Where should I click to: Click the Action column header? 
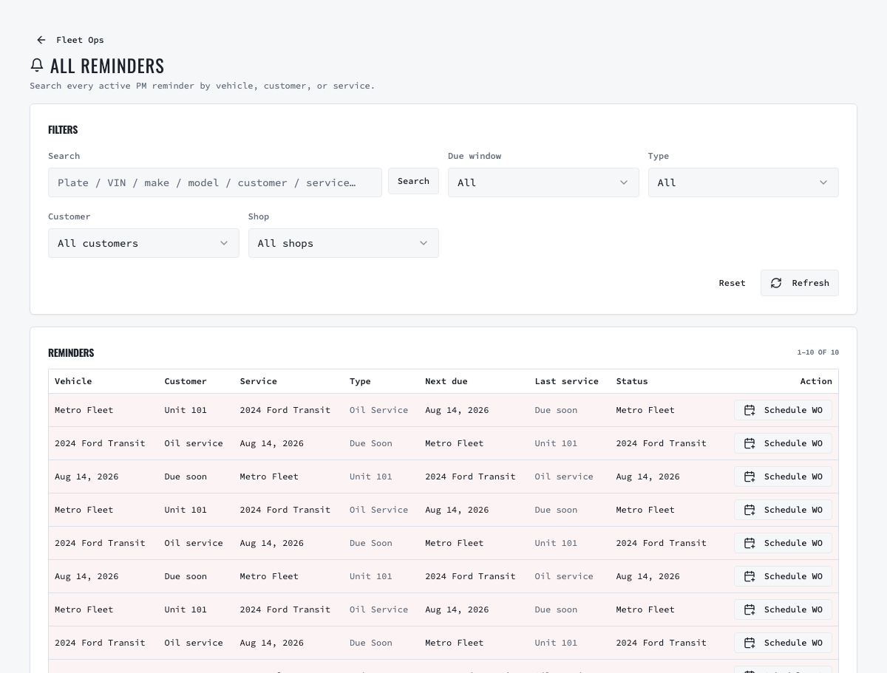tap(816, 381)
